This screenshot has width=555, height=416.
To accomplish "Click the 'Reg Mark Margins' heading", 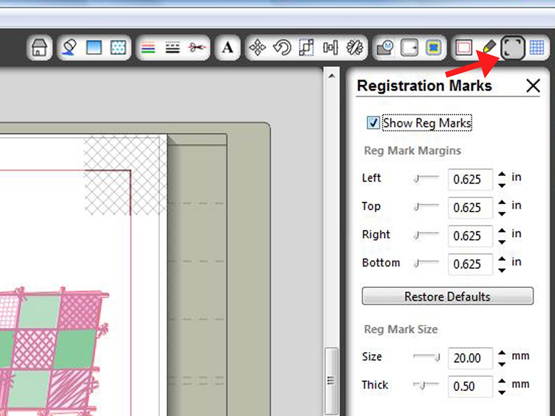I will 412,151.
